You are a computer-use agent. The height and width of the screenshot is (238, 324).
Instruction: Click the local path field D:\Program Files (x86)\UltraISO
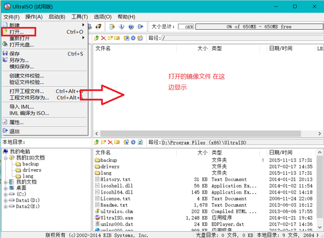click(x=242, y=142)
